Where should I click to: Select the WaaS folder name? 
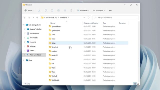click(53, 68)
